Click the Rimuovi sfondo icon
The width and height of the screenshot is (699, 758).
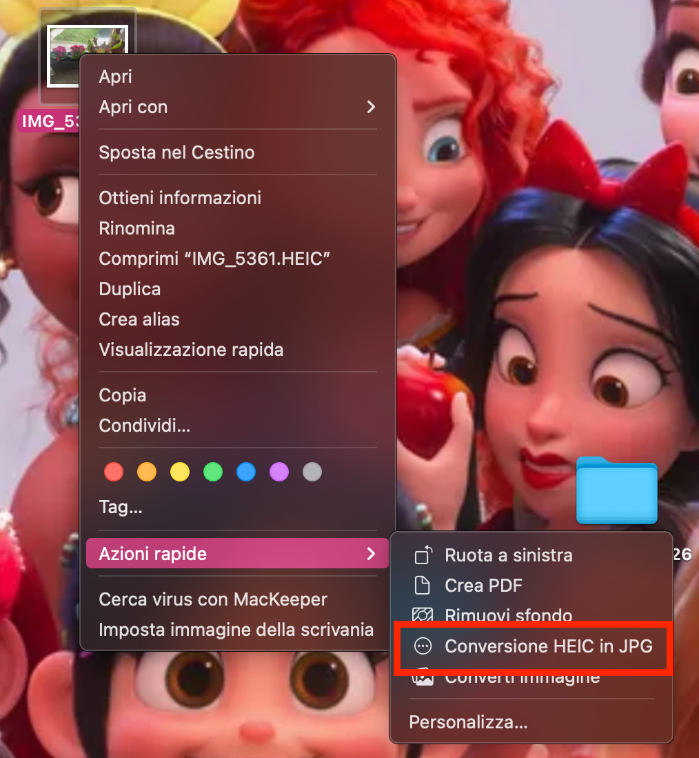pos(423,615)
